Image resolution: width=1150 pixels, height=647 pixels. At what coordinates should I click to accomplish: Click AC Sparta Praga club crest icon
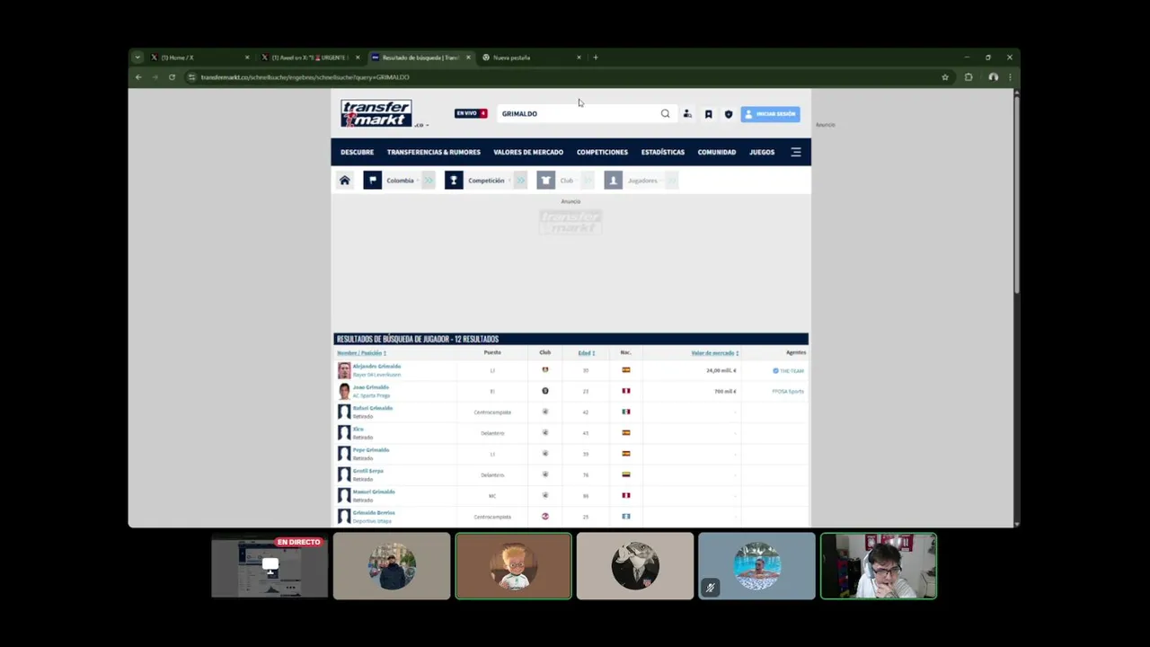click(x=544, y=391)
